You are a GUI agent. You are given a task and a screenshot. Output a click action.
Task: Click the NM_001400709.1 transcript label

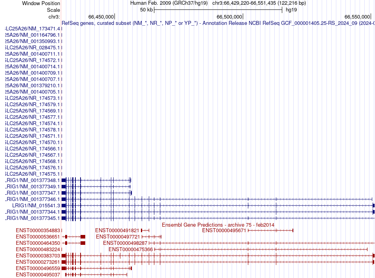coord(32,73)
